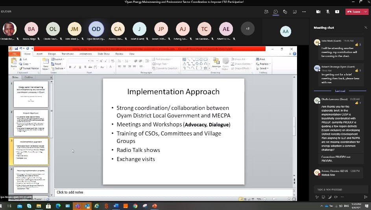This screenshot has height=210, width=371.
Task: Toggle the microphone mute button
Action: [328, 11]
